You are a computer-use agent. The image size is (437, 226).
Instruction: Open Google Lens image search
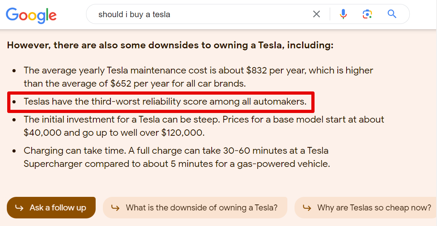[x=367, y=14]
